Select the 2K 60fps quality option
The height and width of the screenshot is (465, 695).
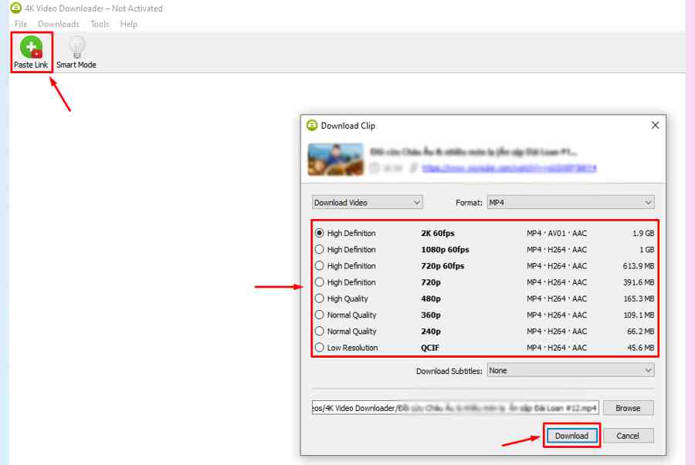pyautogui.click(x=320, y=233)
